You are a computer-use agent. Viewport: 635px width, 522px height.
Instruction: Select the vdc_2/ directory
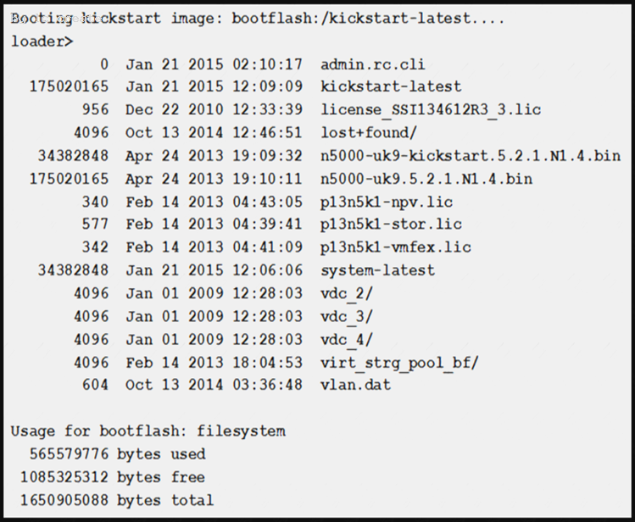tap(346, 293)
